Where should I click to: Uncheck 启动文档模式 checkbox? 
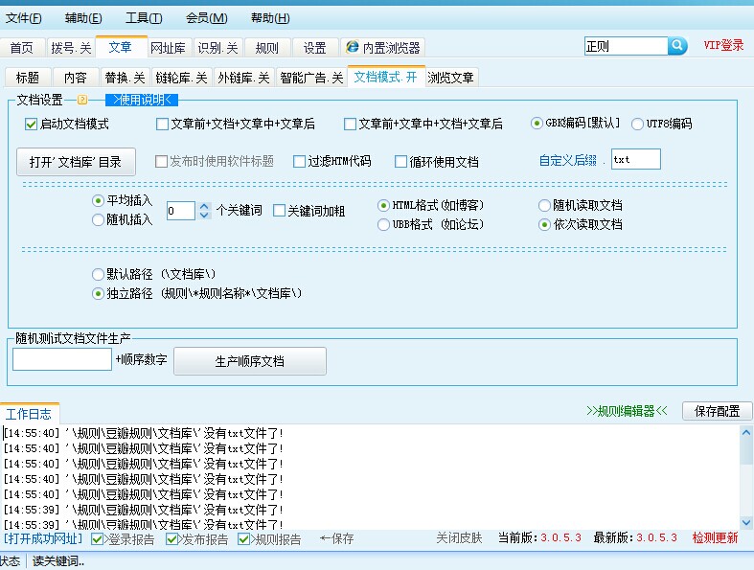pos(31,125)
